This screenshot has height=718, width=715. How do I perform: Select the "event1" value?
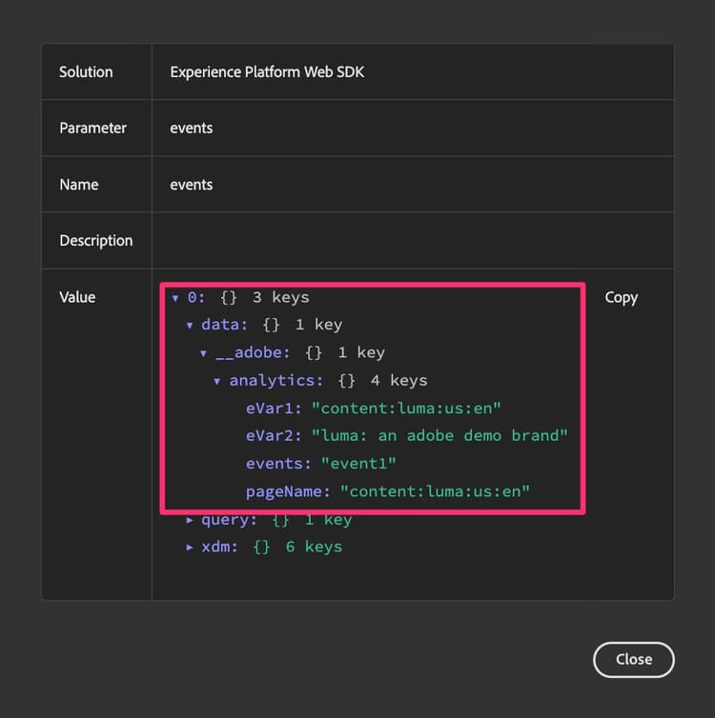[358, 464]
